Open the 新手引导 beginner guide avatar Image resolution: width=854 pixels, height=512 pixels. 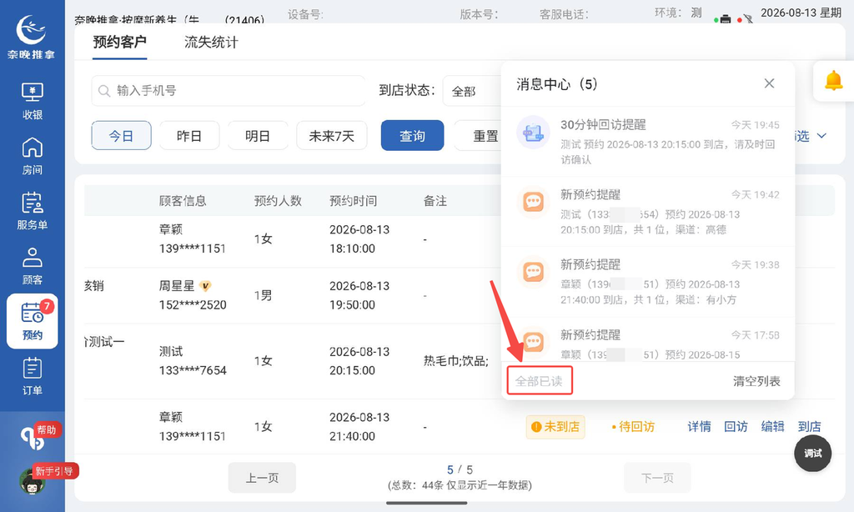33,479
